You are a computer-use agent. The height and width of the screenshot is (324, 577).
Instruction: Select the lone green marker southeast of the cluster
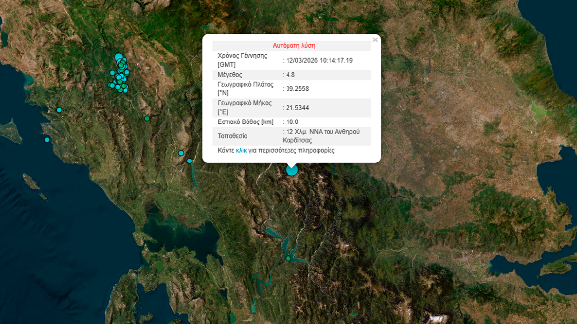[x=147, y=118]
